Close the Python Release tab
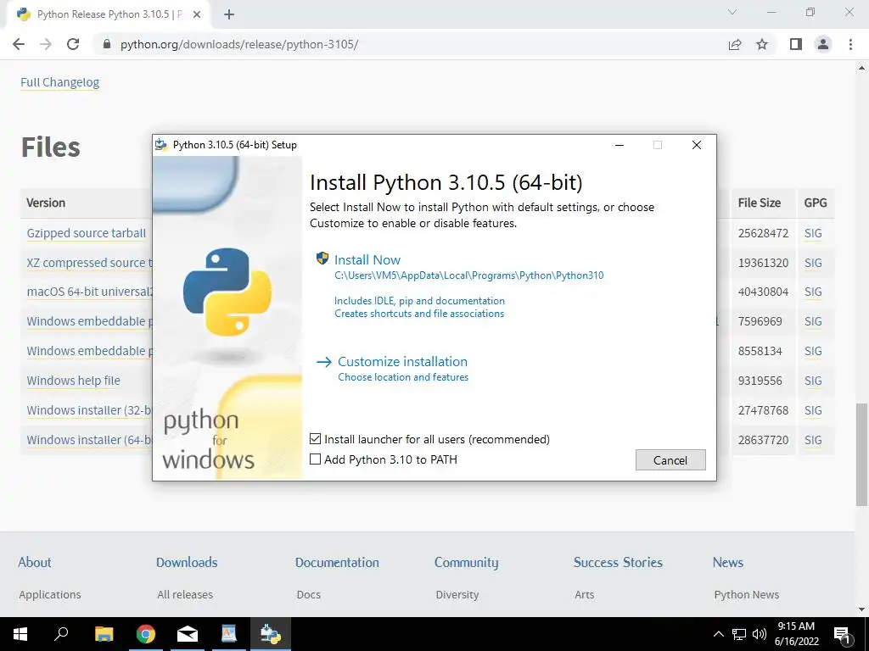The image size is (869, 651). 197,14
